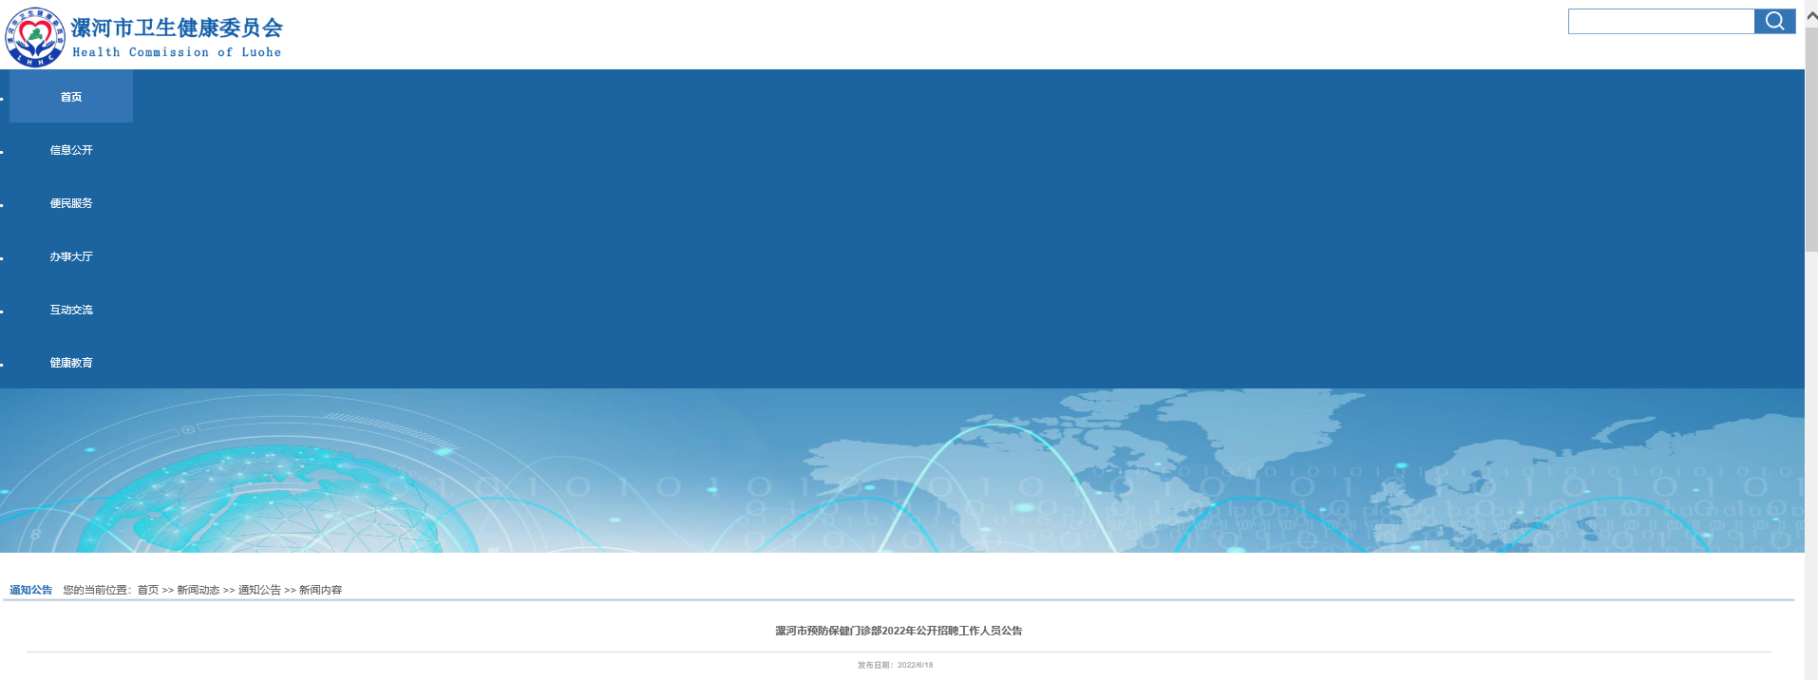Image resolution: width=1818 pixels, height=680 pixels.
Task: Focus the search input field
Action: (1660, 22)
